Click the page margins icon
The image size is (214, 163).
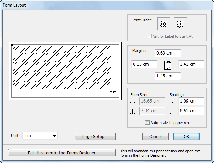click(x=167, y=65)
